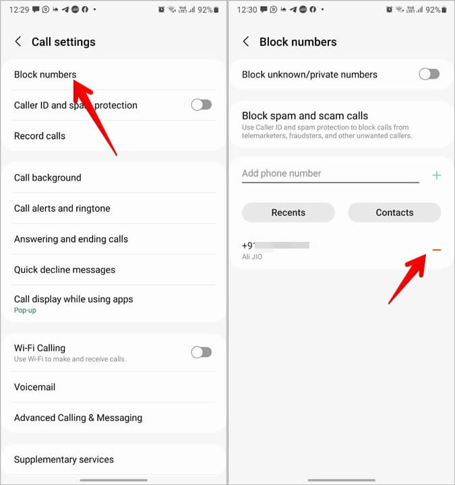This screenshot has height=485, width=455.
Task: Tap the Recents button
Action: (289, 212)
